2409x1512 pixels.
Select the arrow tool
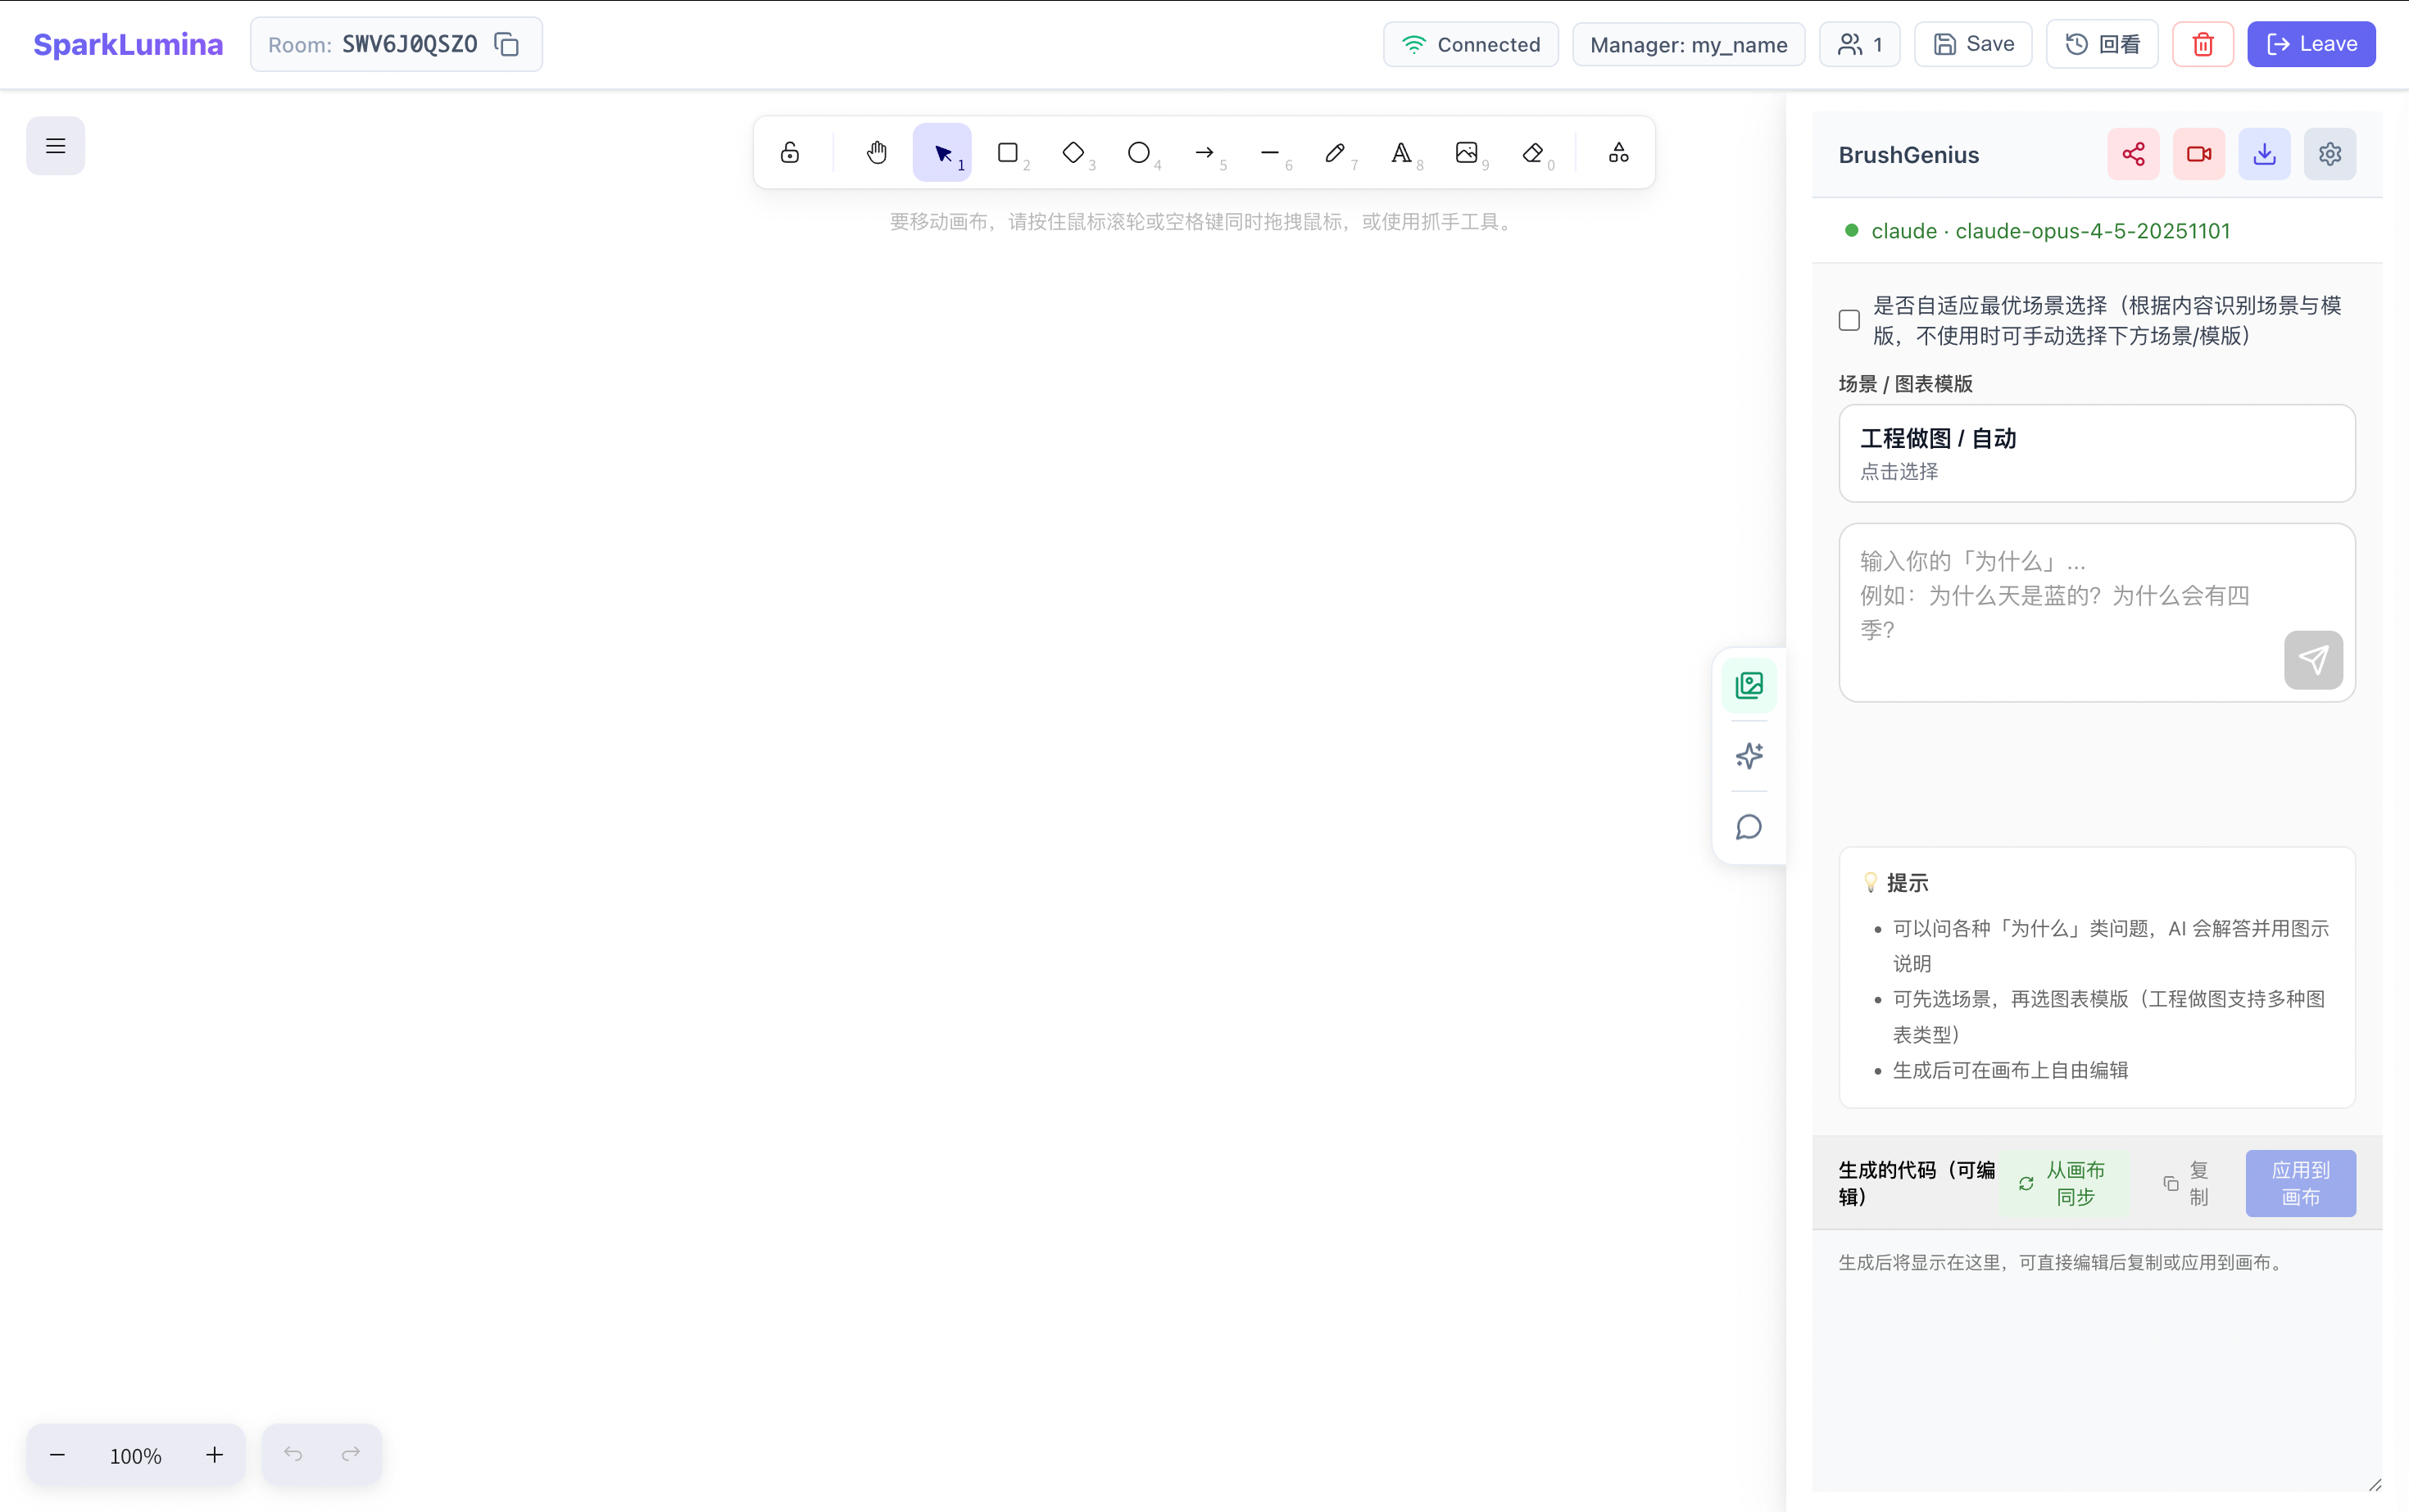coord(1204,152)
